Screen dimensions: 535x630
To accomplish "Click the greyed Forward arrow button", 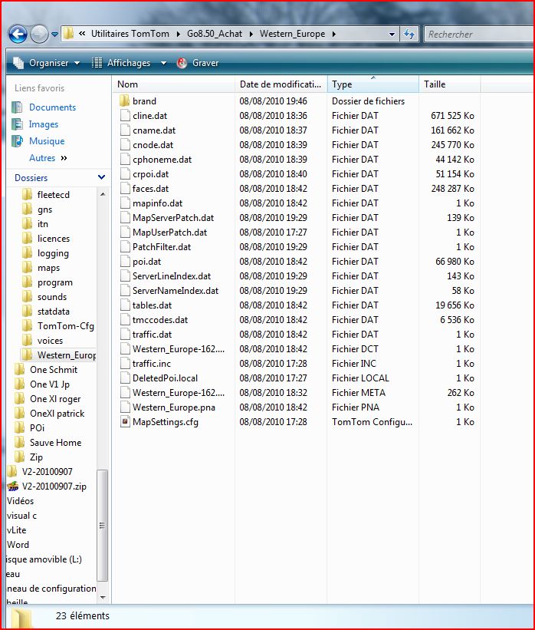I will [39, 35].
